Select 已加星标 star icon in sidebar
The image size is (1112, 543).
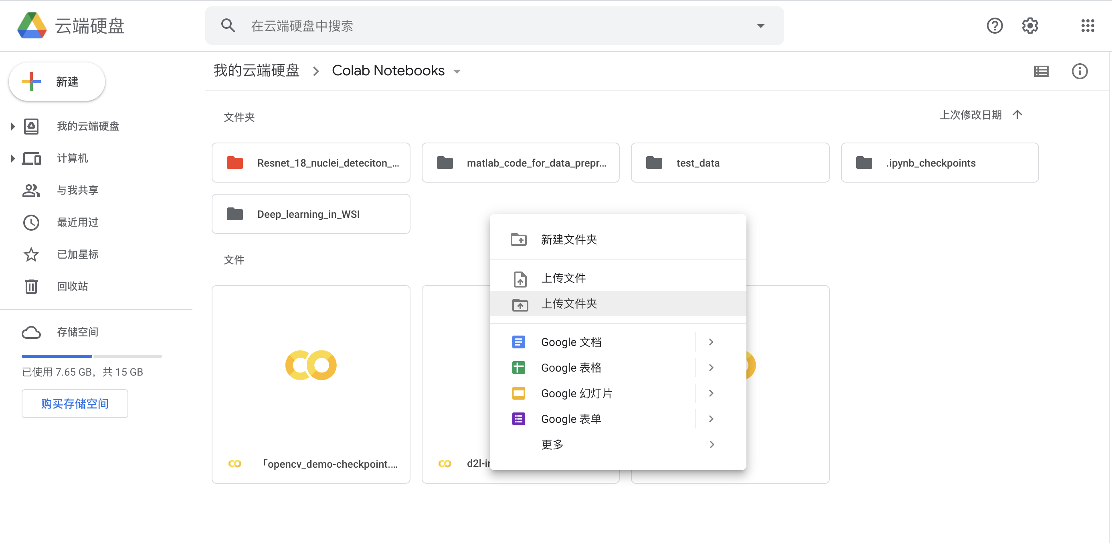point(31,254)
